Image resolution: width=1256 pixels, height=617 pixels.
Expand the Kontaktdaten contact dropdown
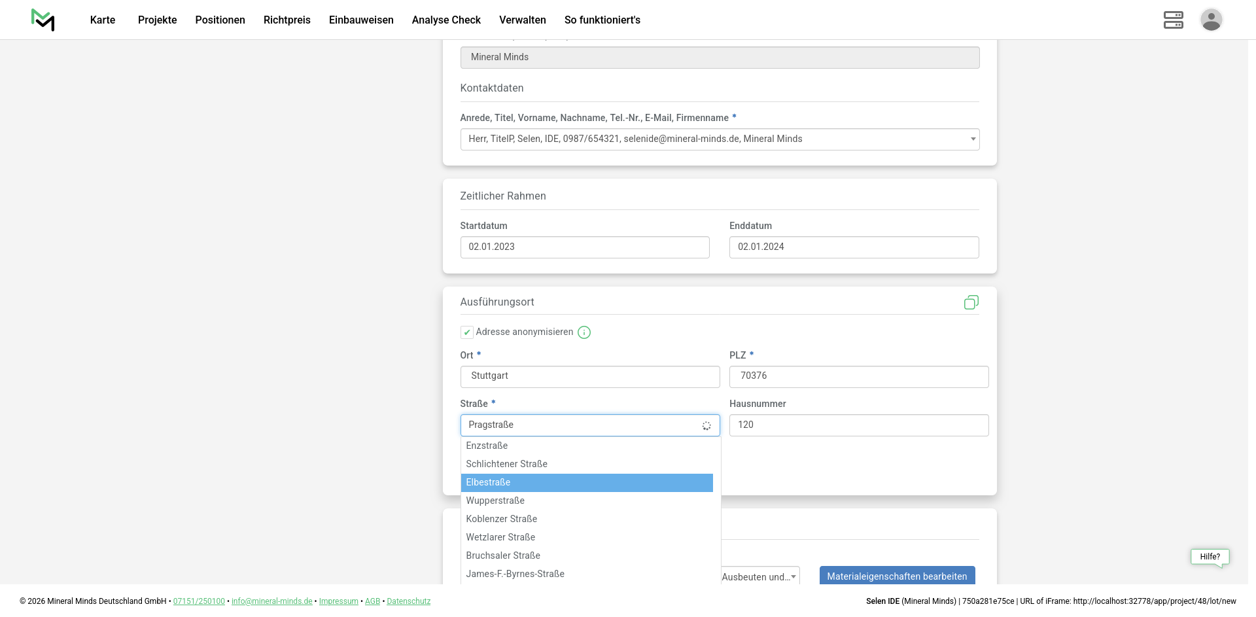click(720, 139)
